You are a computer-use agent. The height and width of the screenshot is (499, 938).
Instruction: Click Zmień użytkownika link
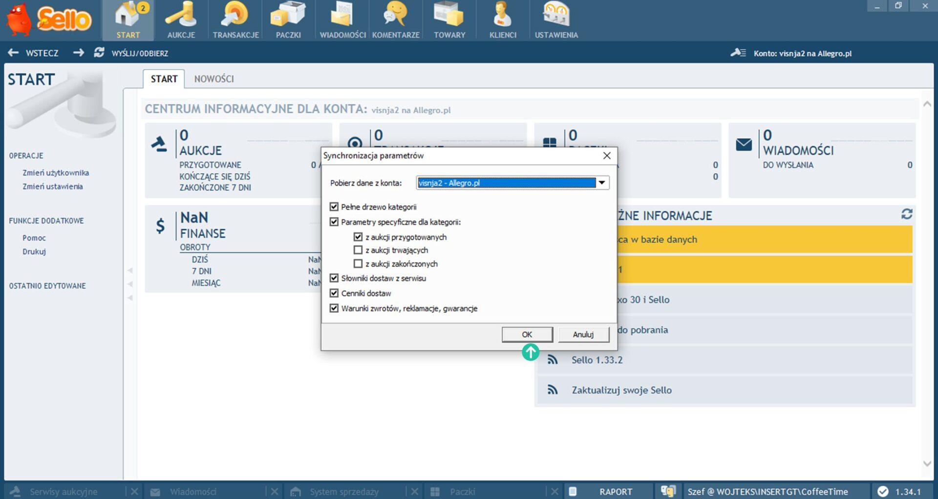pyautogui.click(x=56, y=173)
